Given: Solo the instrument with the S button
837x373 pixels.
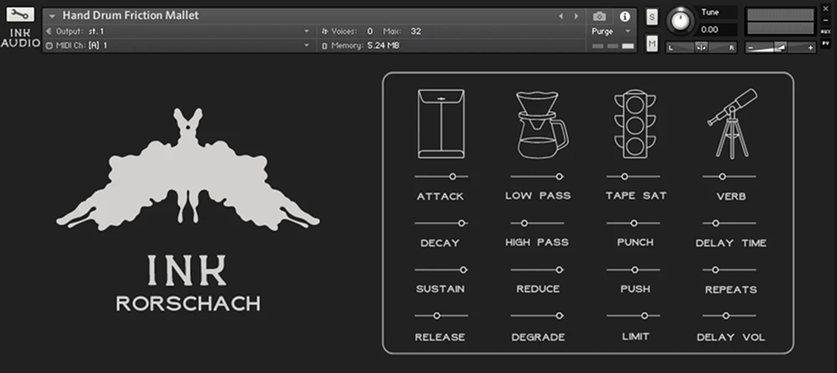Looking at the screenshot, I should (x=652, y=17).
